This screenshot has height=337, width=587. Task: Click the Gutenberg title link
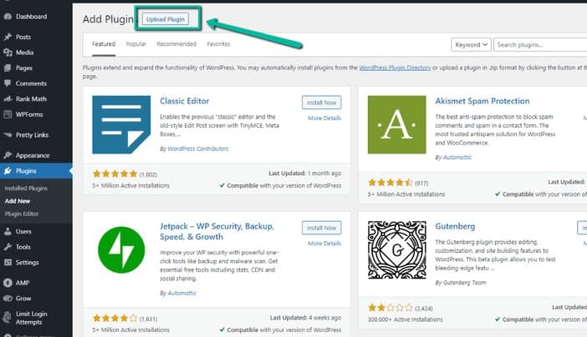click(x=455, y=226)
